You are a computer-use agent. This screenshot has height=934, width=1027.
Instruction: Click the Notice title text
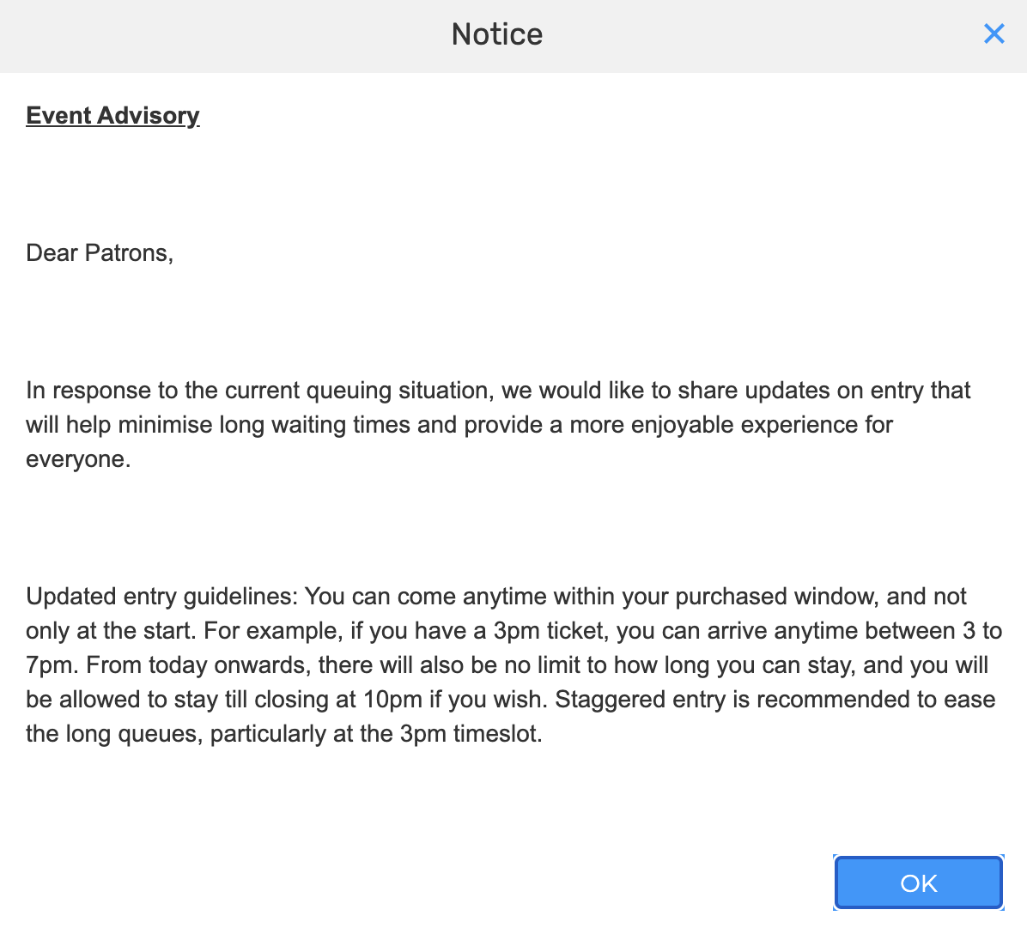pos(497,34)
